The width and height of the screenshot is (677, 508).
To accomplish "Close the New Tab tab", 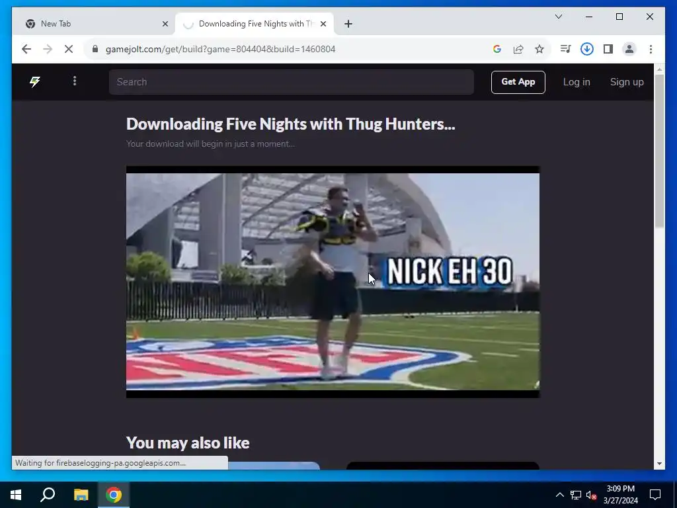I will coord(165,24).
